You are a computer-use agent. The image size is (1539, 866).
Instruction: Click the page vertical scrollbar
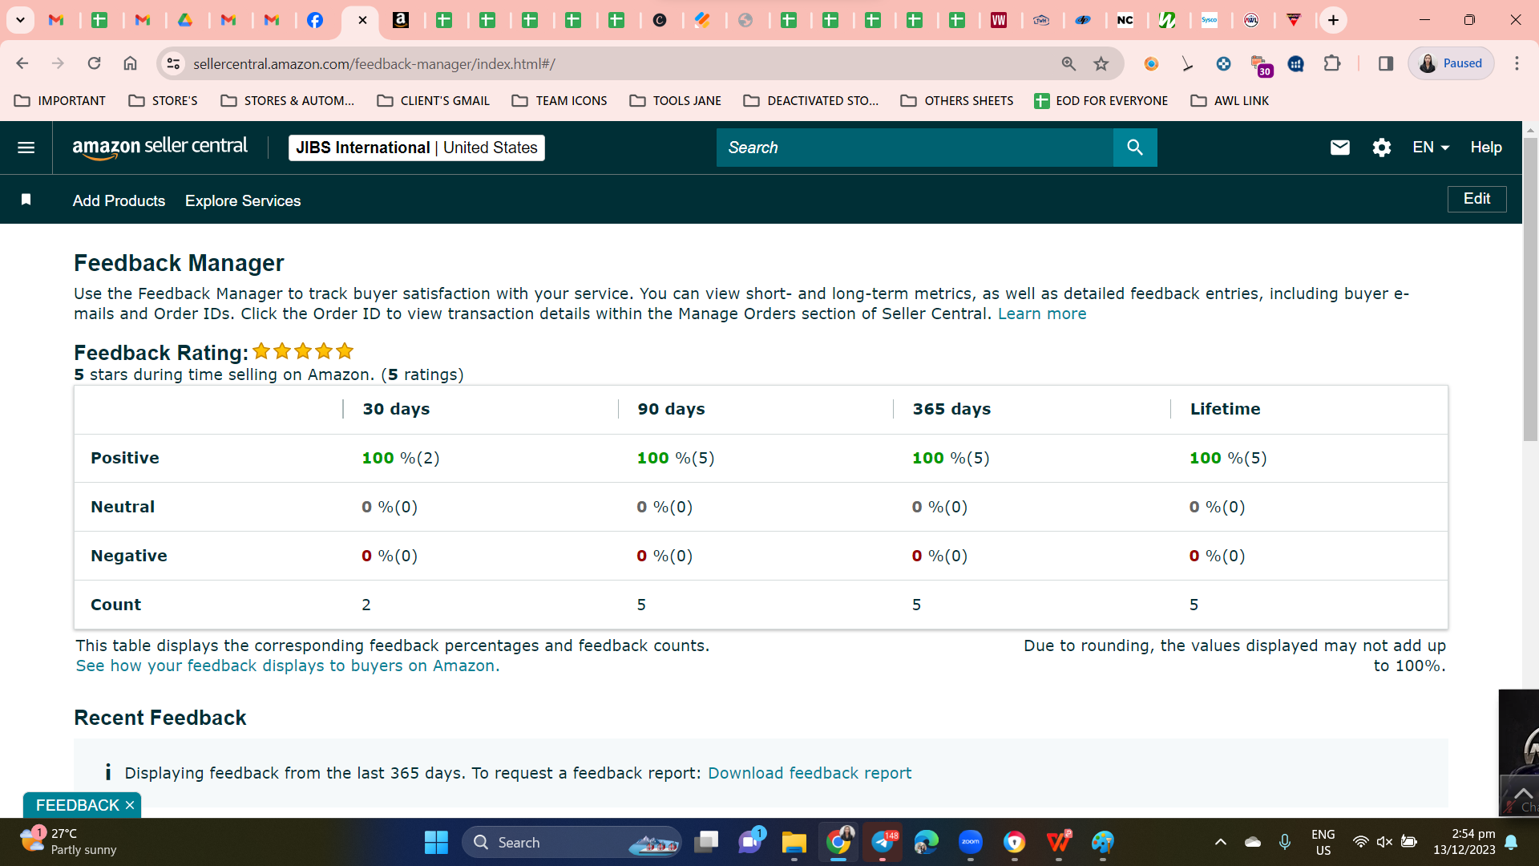click(1530, 289)
